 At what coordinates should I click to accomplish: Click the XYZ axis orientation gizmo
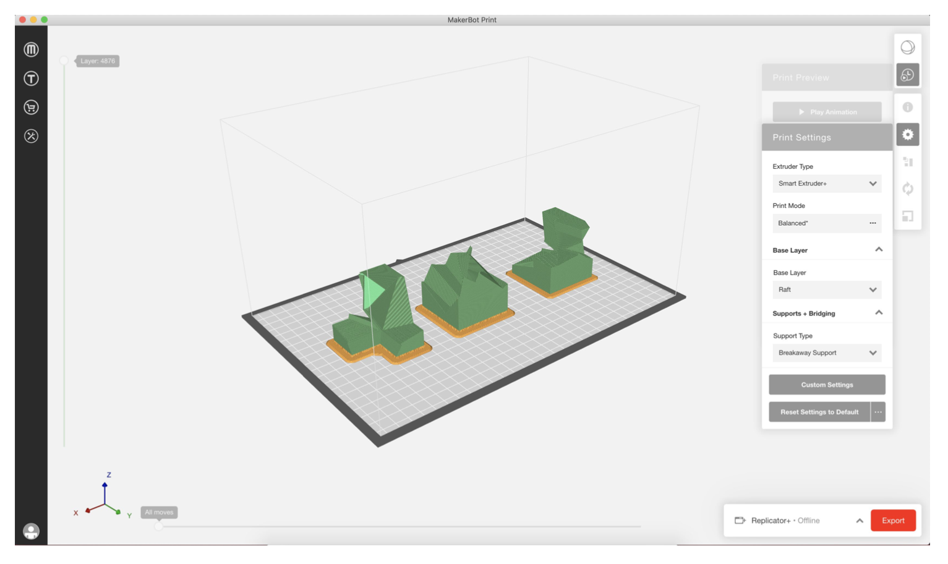pos(104,498)
